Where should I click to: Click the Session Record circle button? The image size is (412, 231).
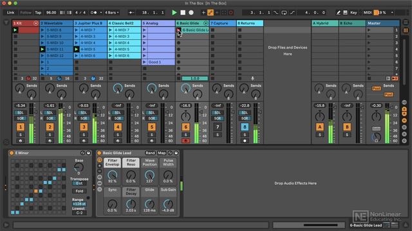[x=231, y=12]
